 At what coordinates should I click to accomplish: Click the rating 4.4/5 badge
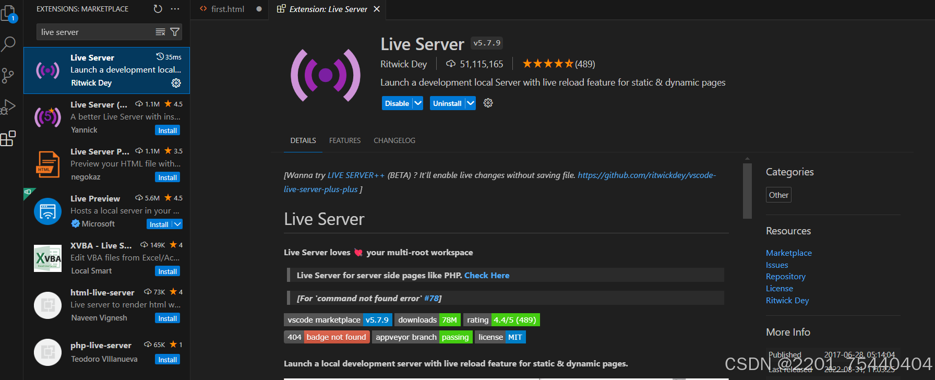501,319
